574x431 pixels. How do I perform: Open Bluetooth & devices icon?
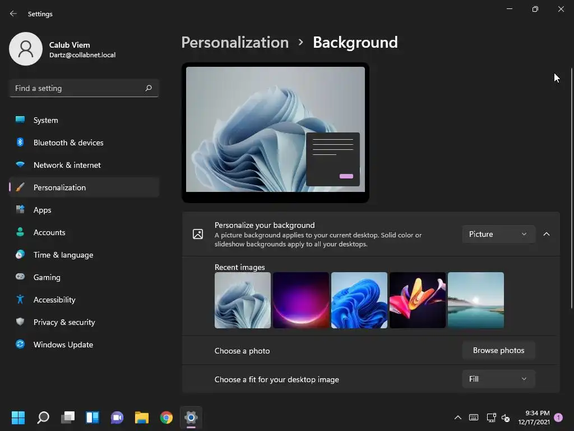[x=20, y=142]
